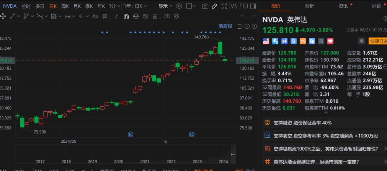Select 月K monthly candlestick view

(x=77, y=6)
